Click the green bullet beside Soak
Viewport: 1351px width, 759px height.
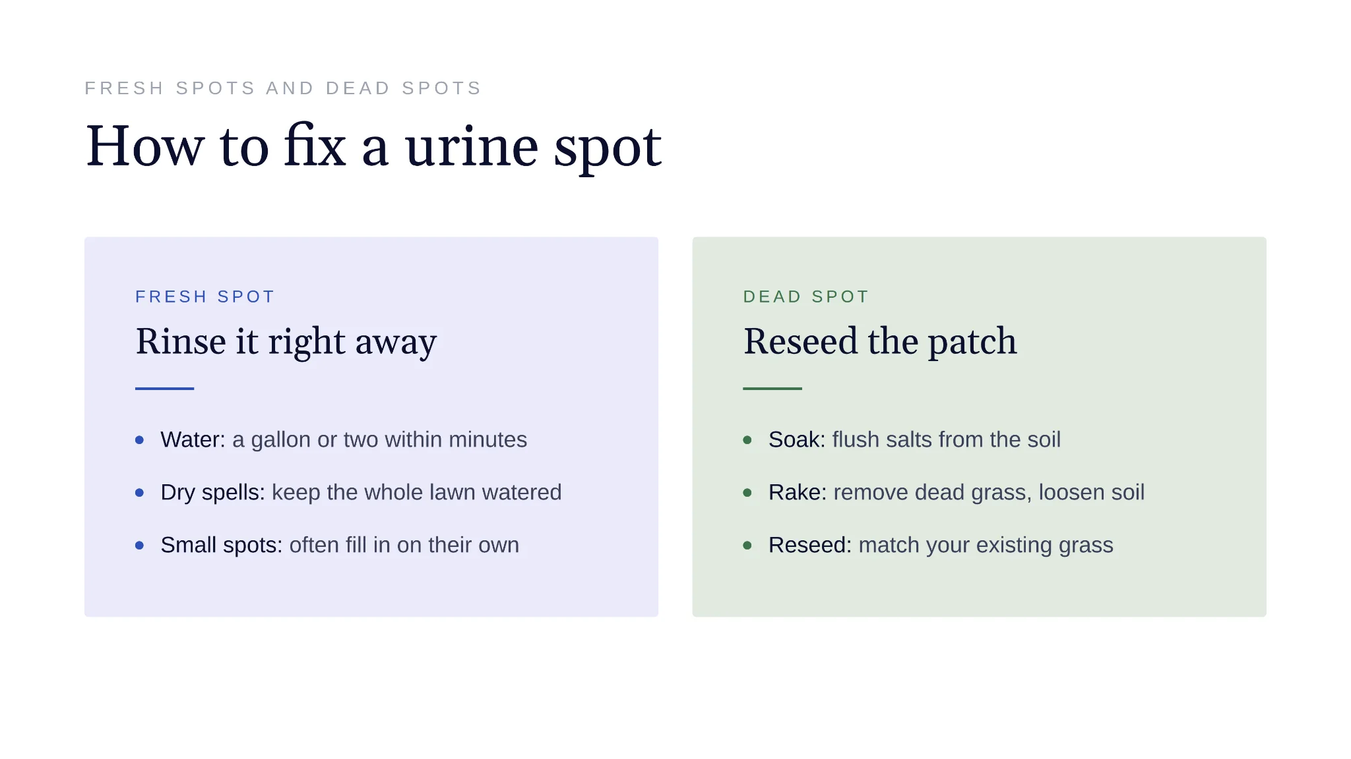(747, 439)
